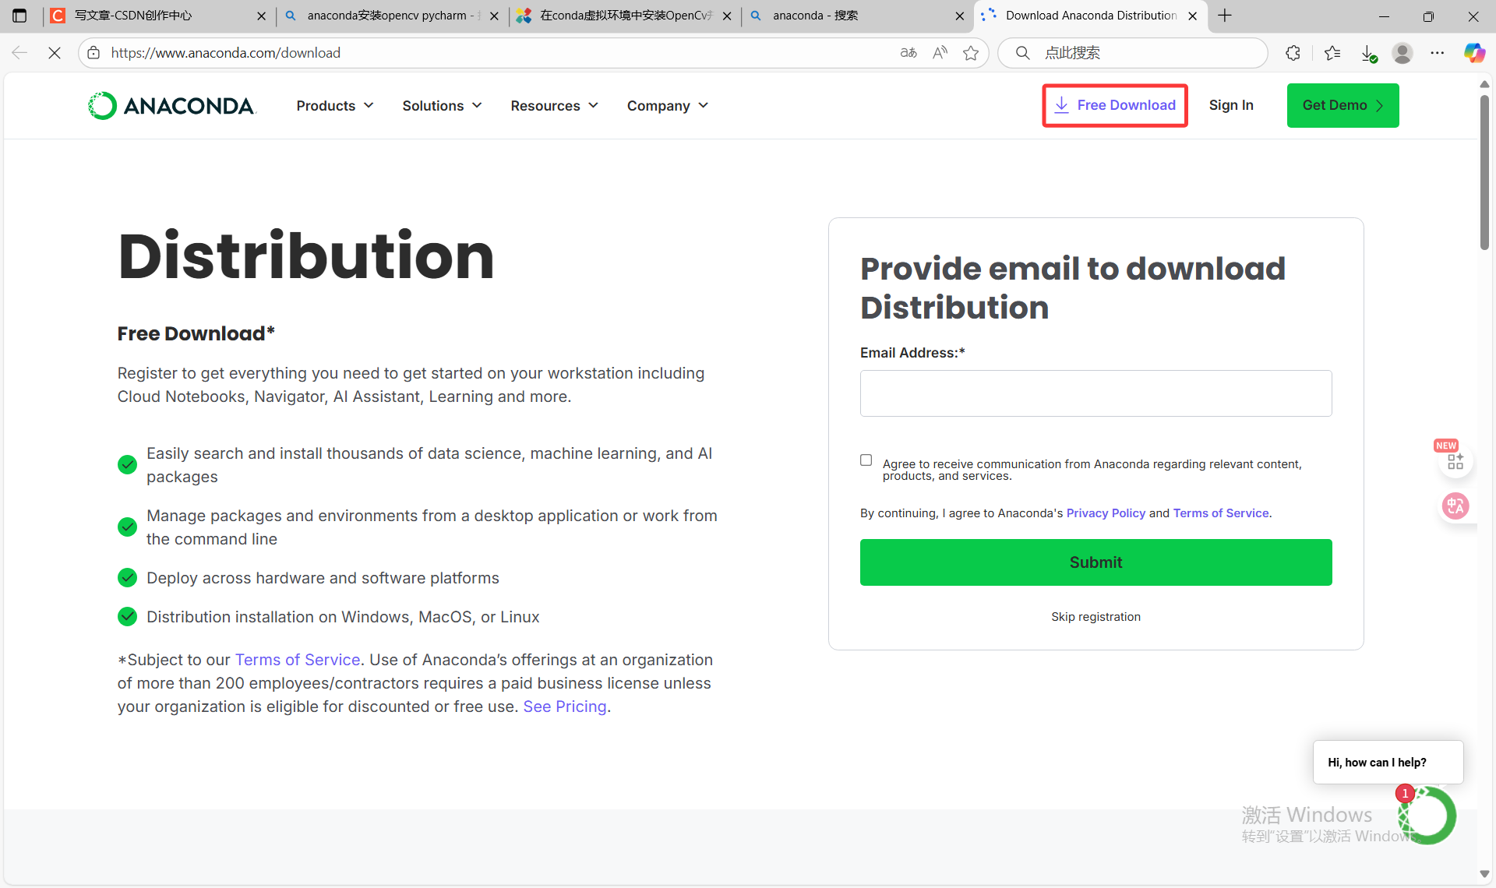Open Copilot icon in browser toolbar
Image resolution: width=1496 pixels, height=888 pixels.
(x=1473, y=53)
